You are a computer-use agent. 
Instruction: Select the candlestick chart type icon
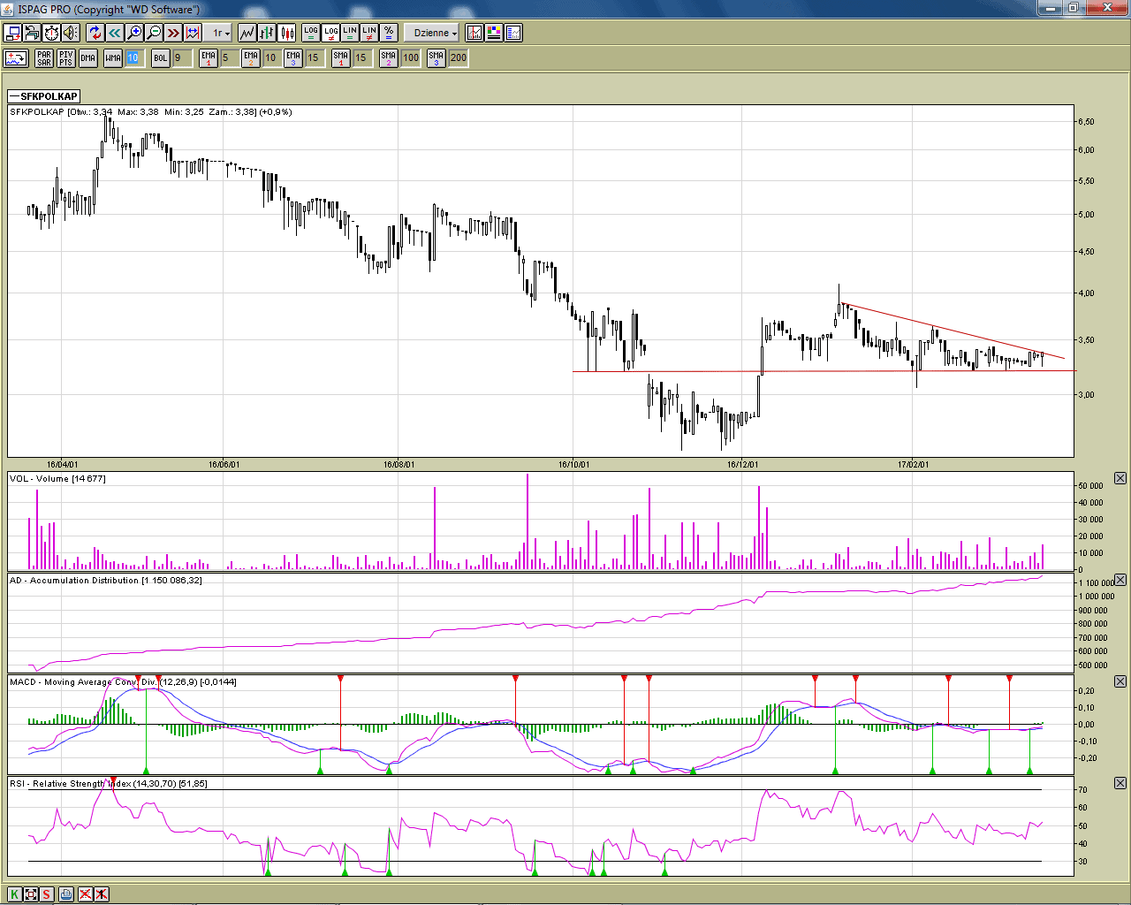287,33
